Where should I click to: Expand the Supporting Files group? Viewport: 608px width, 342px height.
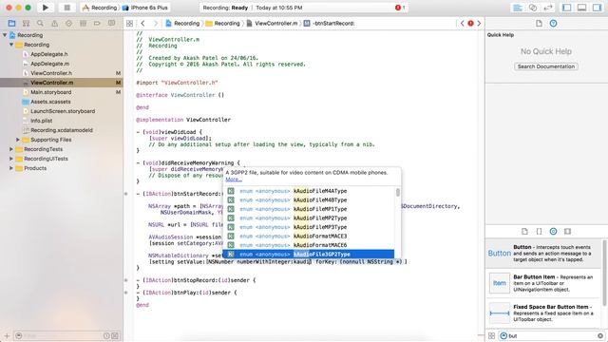[x=18, y=140]
